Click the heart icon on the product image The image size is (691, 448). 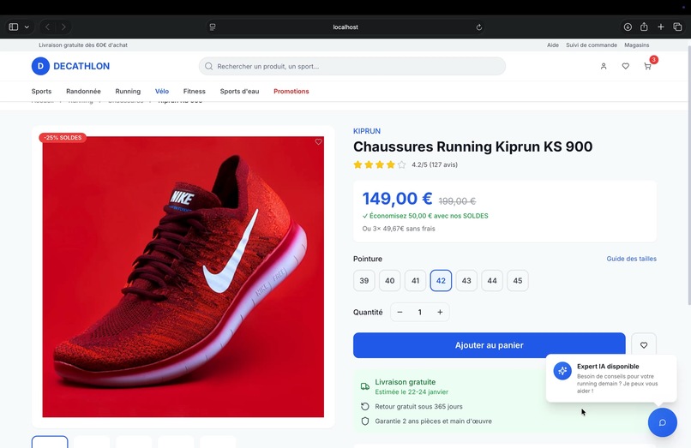pyautogui.click(x=318, y=142)
